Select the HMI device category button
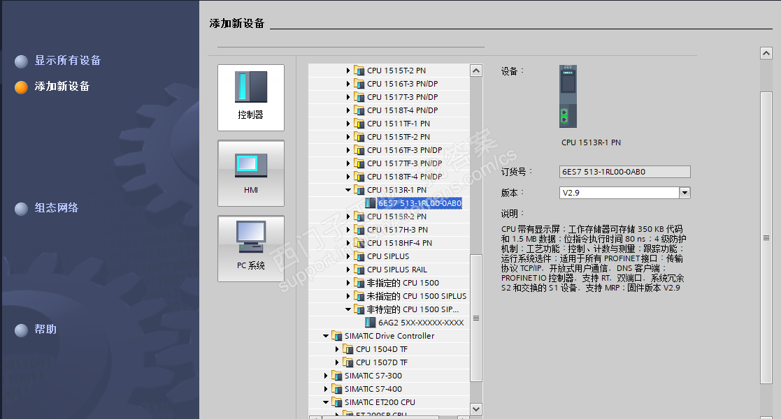Viewport: 781px width, 419px height. pyautogui.click(x=251, y=173)
